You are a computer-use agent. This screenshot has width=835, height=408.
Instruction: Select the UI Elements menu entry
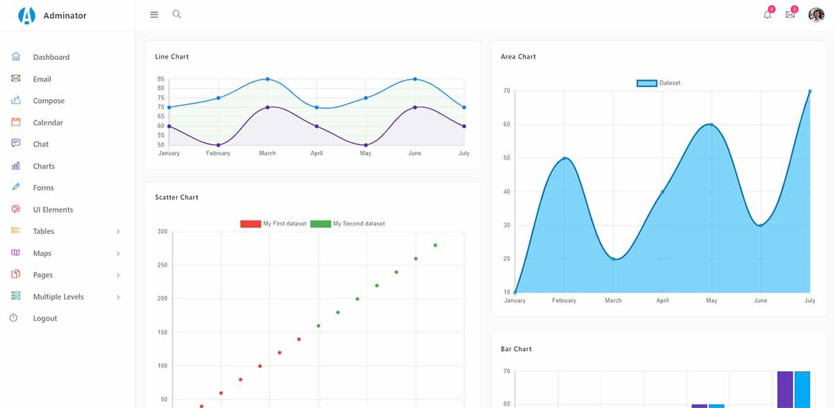pyautogui.click(x=53, y=209)
